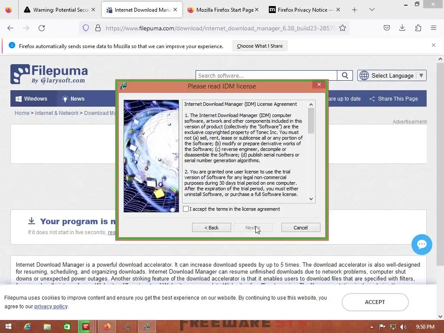444x333 pixels.
Task: Open the Windows Start button
Action: 9,326
